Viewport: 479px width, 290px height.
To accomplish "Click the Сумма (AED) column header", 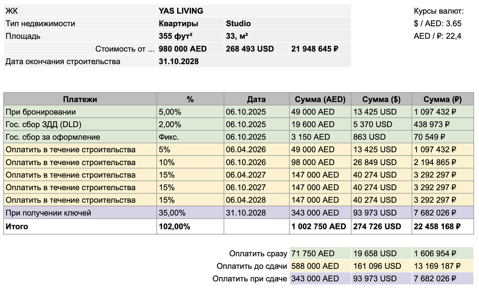I will tap(320, 99).
